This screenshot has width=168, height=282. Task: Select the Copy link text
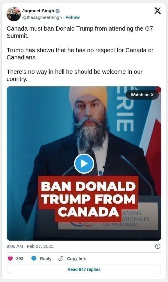pos(76,258)
